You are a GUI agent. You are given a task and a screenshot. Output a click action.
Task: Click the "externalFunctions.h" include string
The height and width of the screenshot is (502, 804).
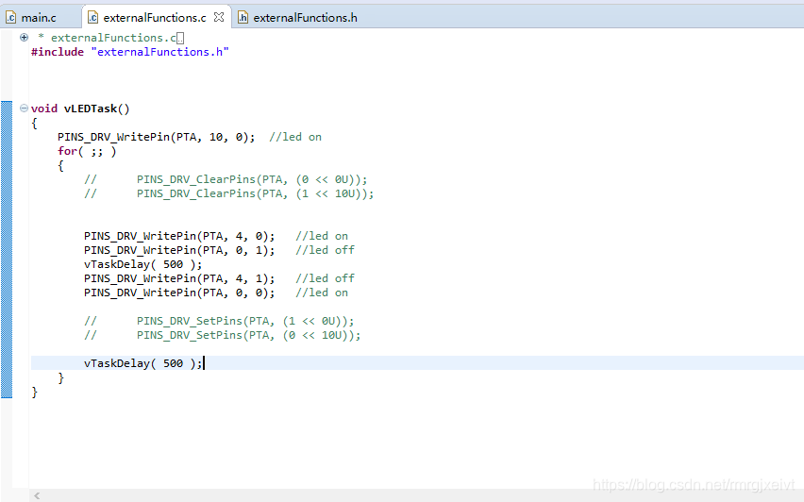[x=160, y=52]
